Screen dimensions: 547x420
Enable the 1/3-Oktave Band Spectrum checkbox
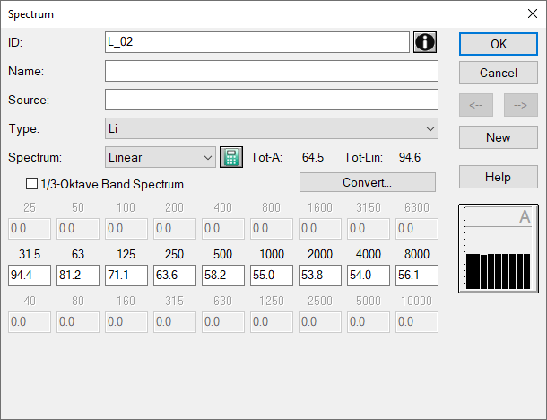31,184
